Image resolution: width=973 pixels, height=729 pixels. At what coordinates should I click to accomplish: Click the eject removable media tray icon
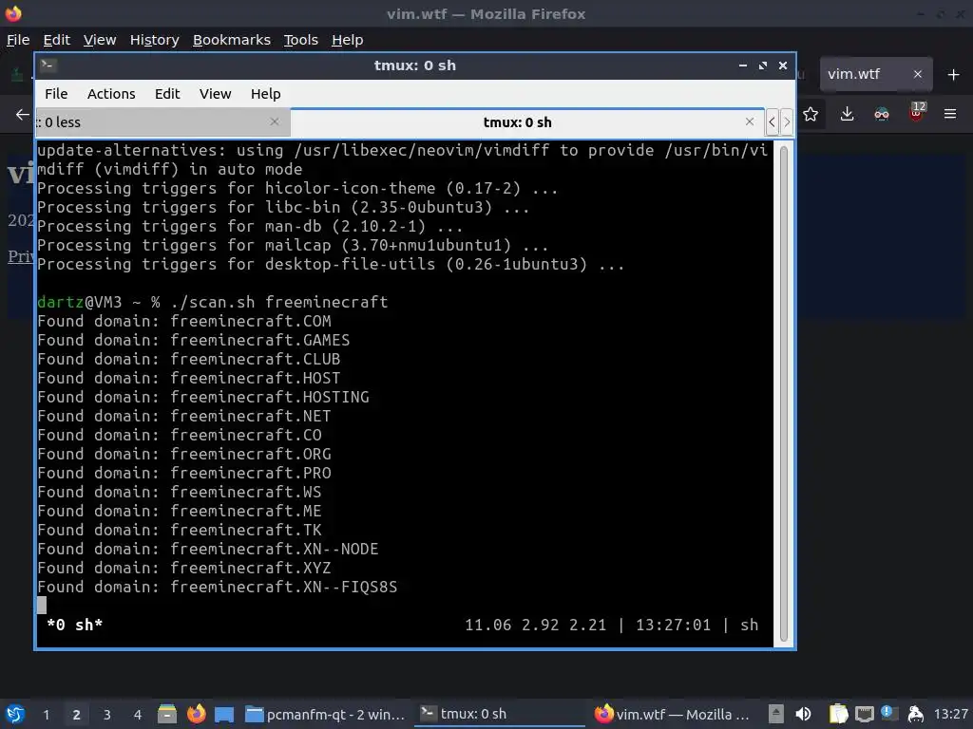(775, 714)
